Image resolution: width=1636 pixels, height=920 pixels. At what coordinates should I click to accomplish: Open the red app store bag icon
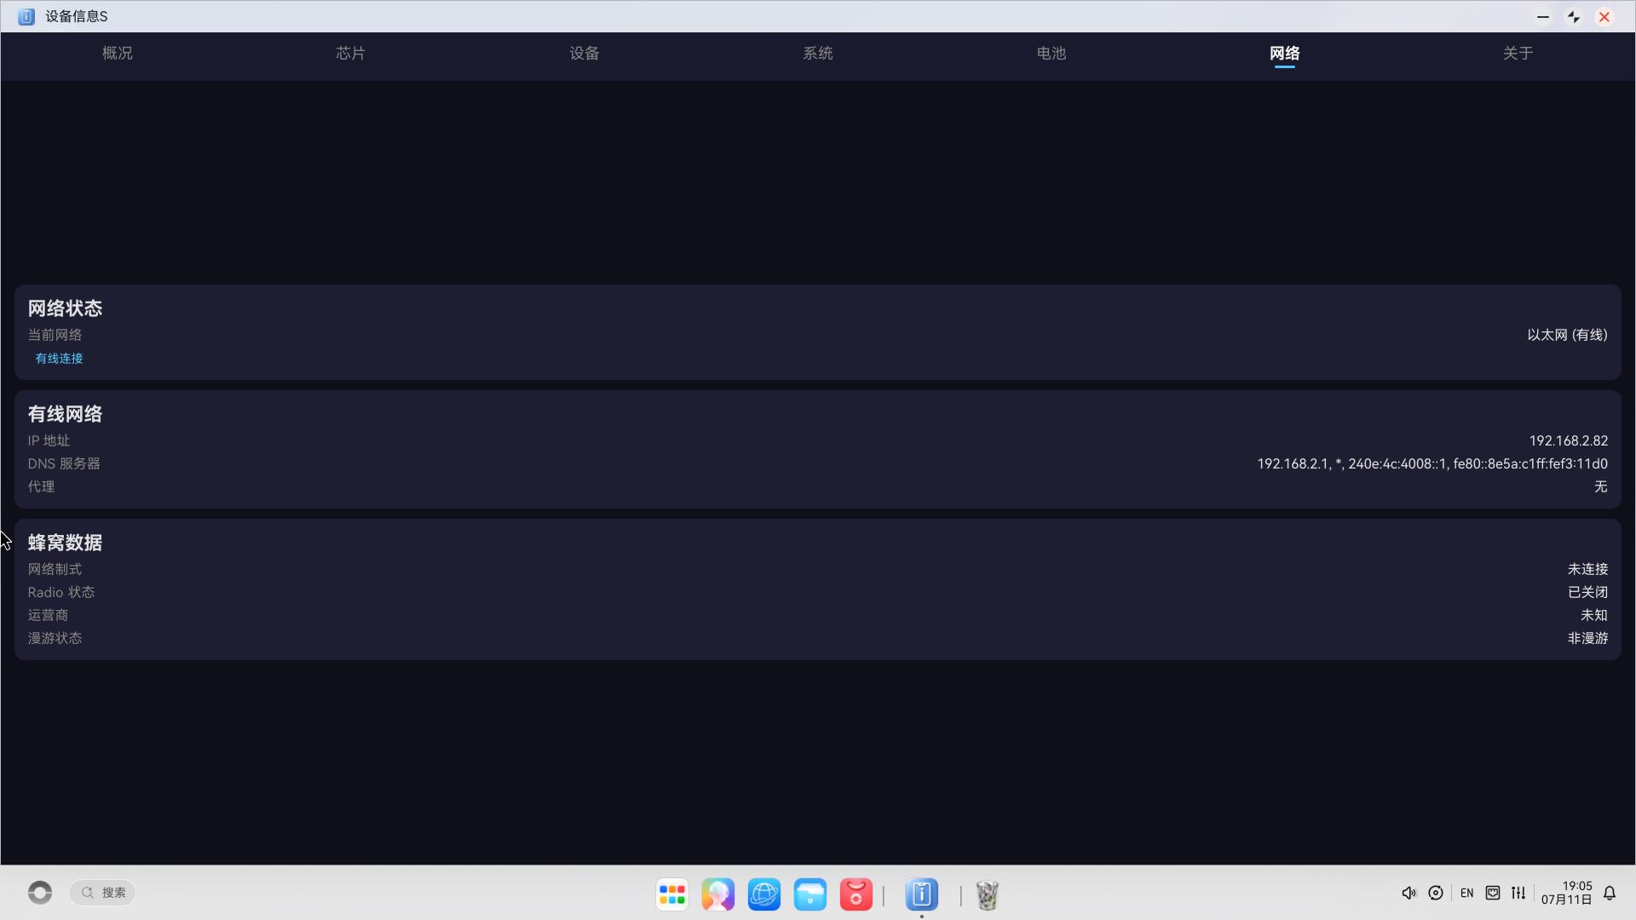856,894
